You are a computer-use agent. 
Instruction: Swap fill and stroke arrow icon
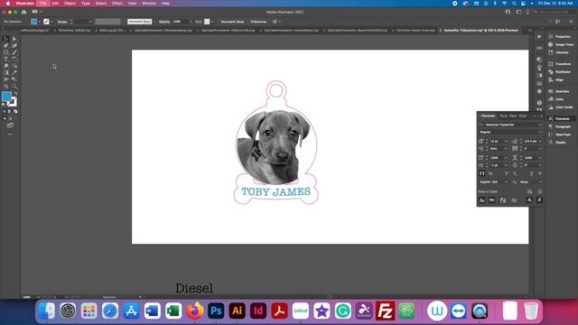(15, 94)
